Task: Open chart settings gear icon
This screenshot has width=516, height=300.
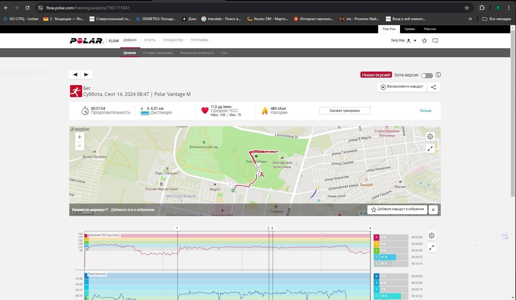Action: tap(431, 236)
